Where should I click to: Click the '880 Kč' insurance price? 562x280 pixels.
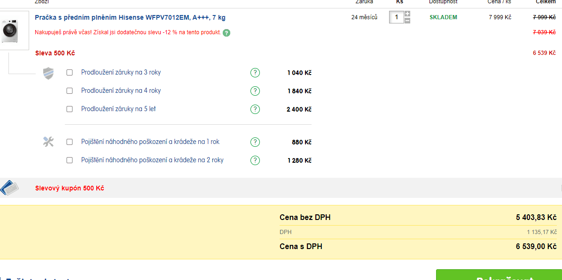[x=302, y=142]
